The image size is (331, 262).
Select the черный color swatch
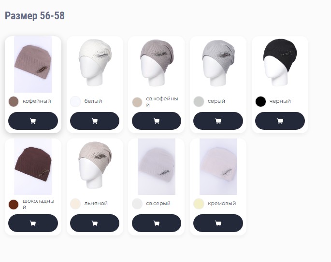[260, 101]
